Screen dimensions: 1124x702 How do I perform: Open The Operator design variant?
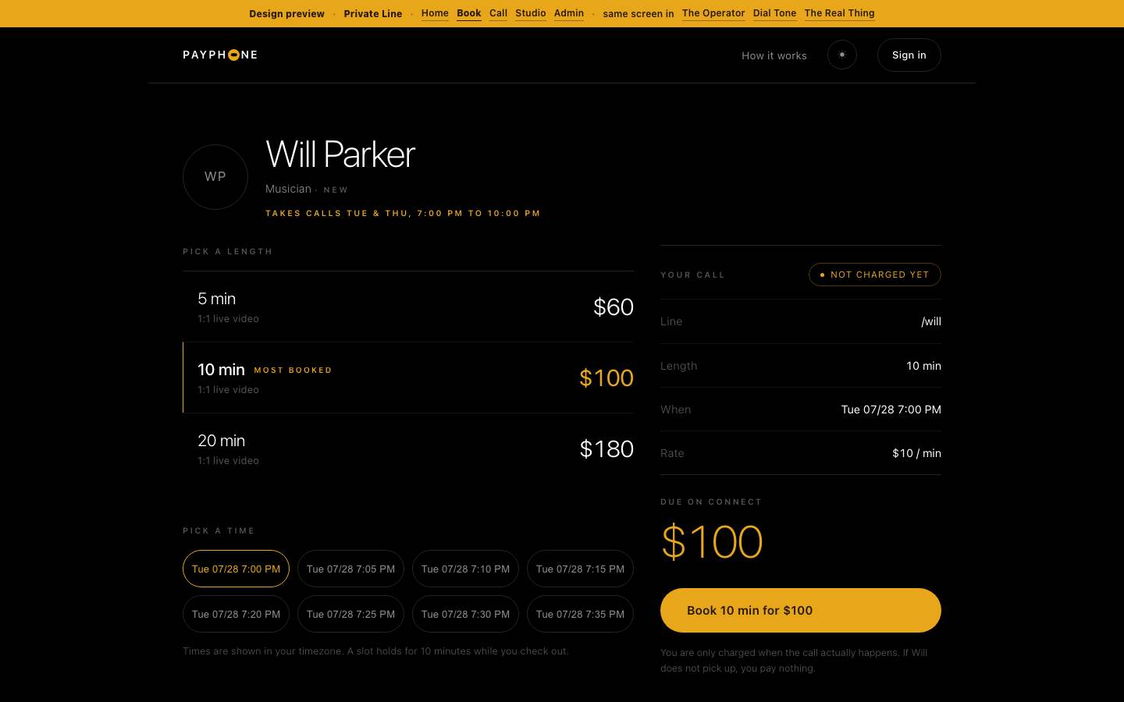713,13
